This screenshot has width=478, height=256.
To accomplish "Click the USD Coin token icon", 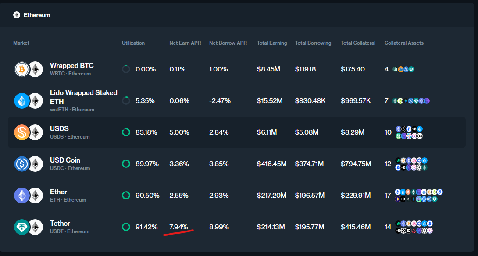I will click(23, 164).
